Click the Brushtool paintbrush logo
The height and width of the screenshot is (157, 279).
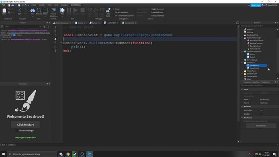[26, 101]
